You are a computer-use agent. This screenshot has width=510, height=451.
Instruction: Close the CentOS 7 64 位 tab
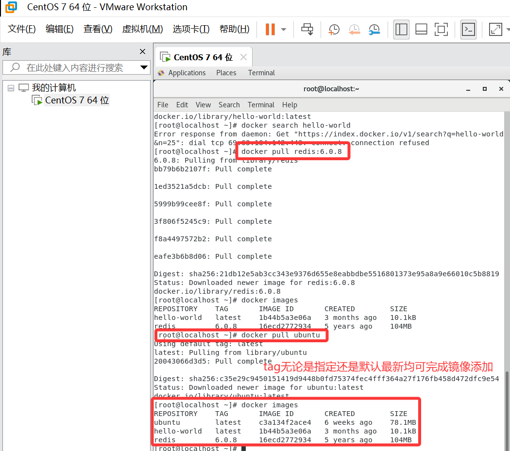pos(243,57)
